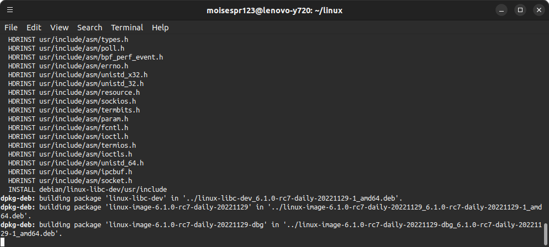Open the hamburger menu in the title bar
This screenshot has width=549, height=247.
coord(10,10)
